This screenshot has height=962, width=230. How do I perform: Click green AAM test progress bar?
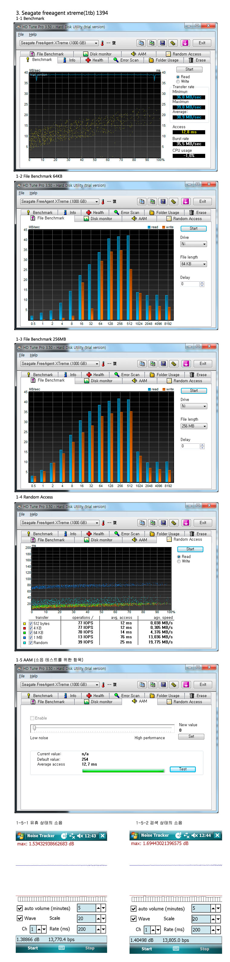(123, 770)
